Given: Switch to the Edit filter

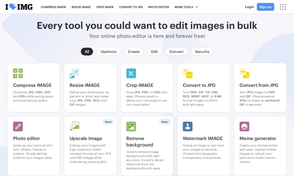Looking at the screenshot, I should tap(154, 52).
